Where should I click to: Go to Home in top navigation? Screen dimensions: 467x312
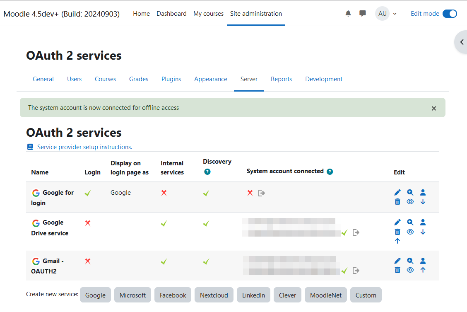point(141,14)
